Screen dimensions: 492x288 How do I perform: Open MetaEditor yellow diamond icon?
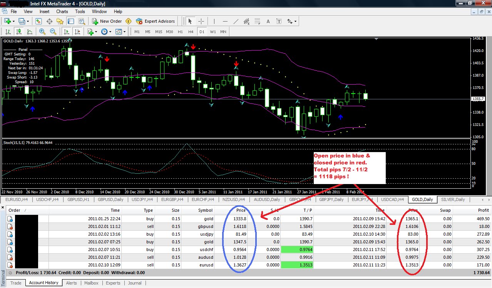click(129, 21)
